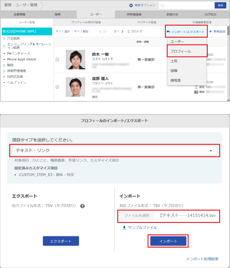Click the help question mark icon beside TSV
Viewport: 230px width, 268px height.
[x=82, y=206]
